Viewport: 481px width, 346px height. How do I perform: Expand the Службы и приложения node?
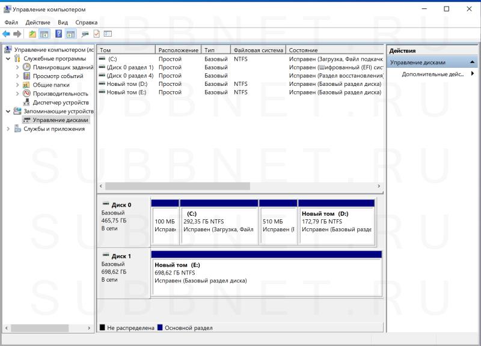click(8, 129)
